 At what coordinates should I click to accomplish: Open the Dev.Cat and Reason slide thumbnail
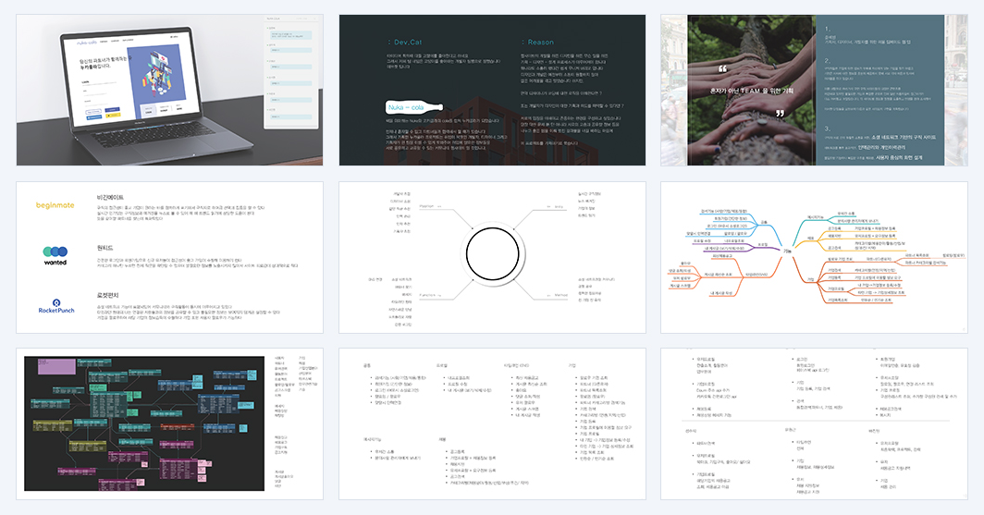tap(492, 91)
